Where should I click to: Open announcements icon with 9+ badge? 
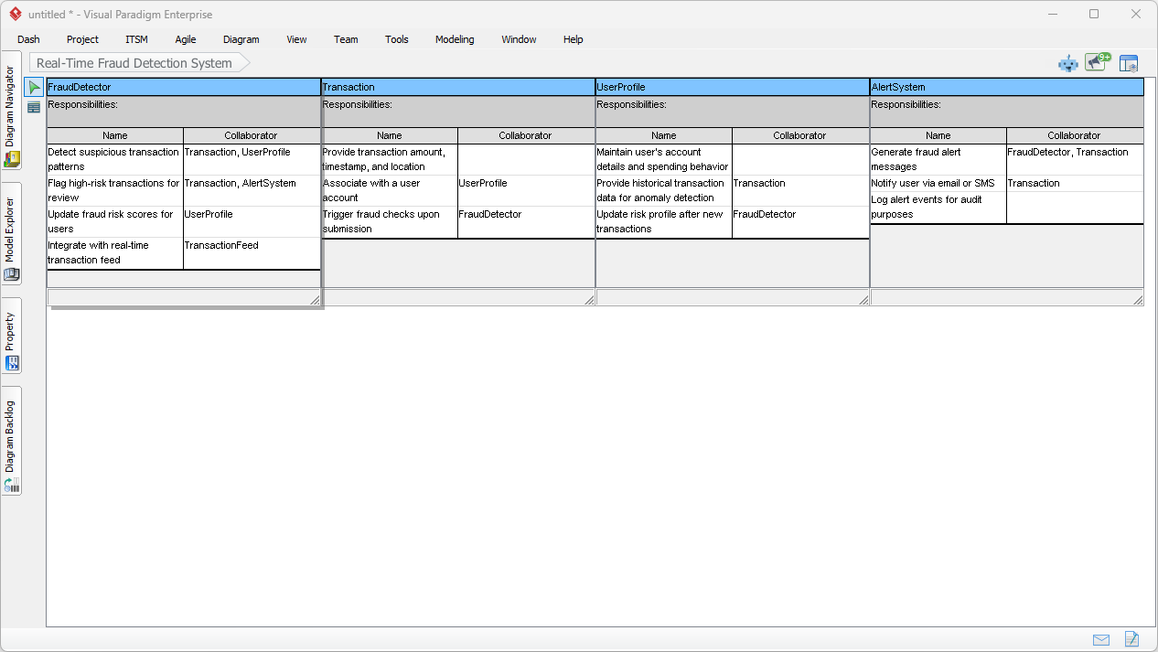tap(1097, 62)
